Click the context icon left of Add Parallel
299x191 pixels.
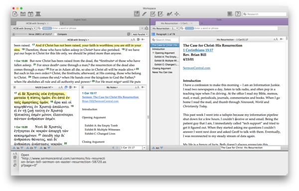click(129, 34)
